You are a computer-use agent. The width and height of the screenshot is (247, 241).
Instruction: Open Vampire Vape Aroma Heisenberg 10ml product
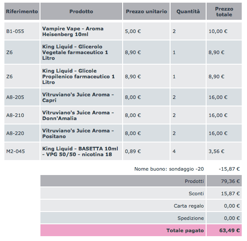[73, 31]
